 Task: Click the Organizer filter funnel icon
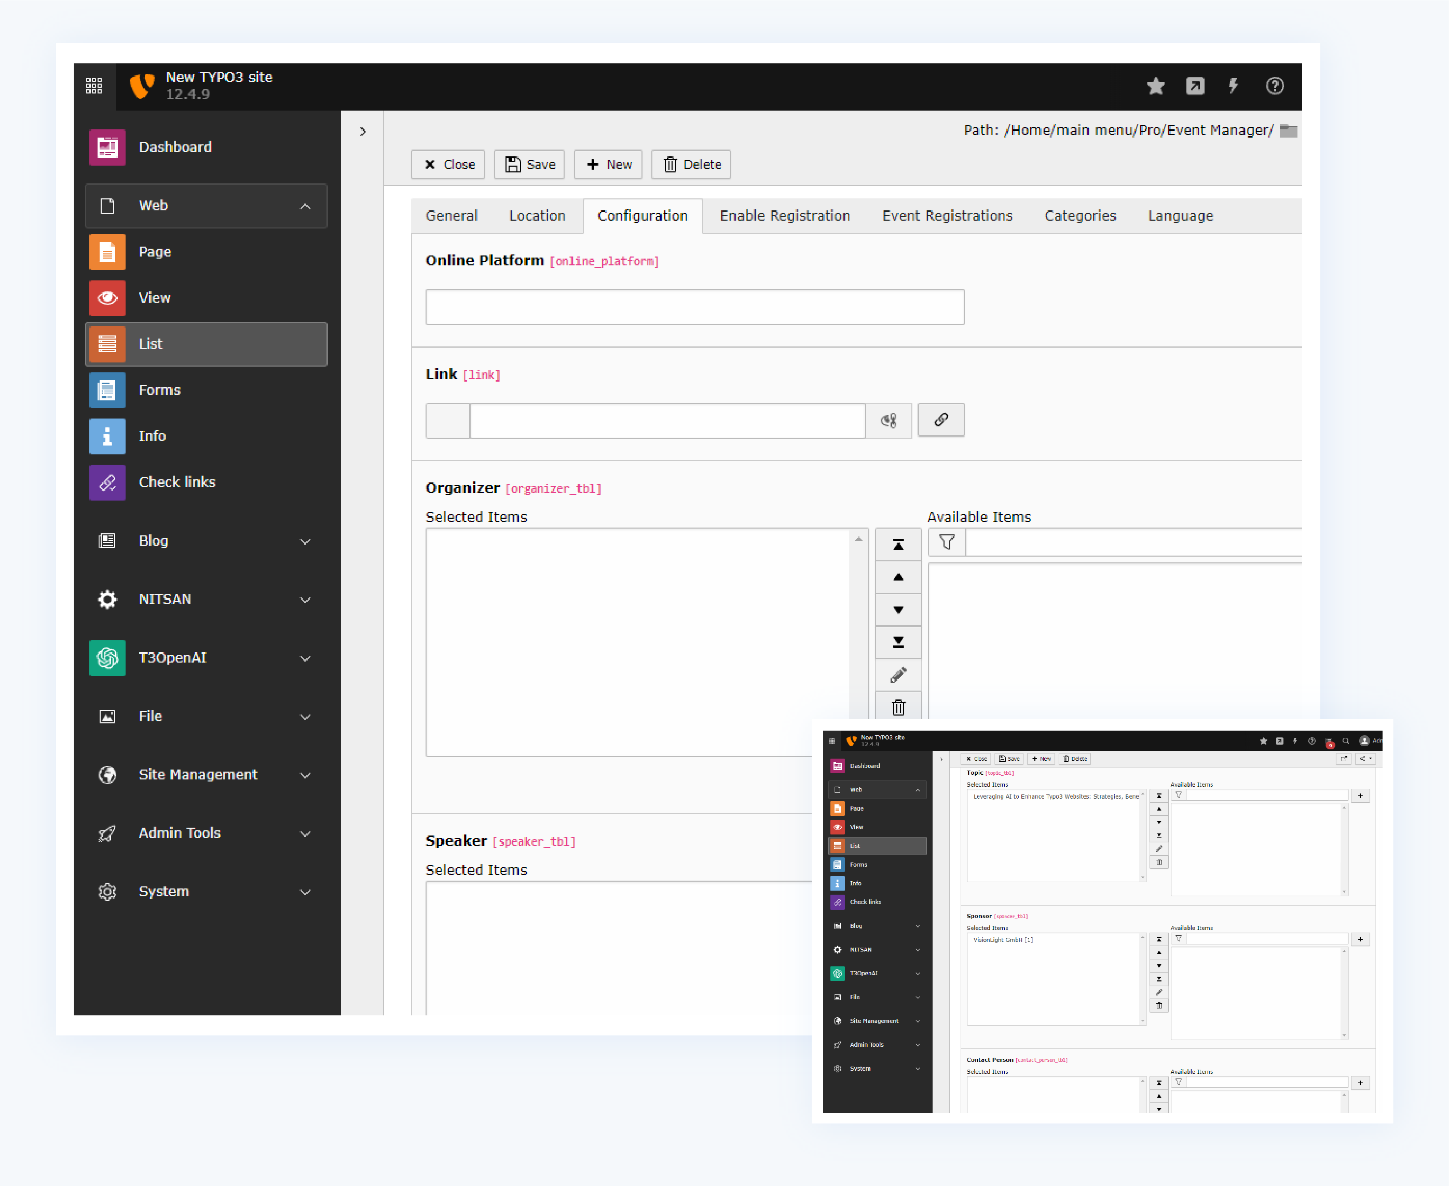(x=947, y=543)
